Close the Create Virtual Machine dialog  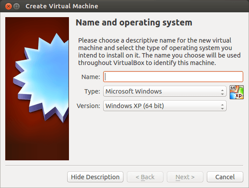[x=8, y=6]
